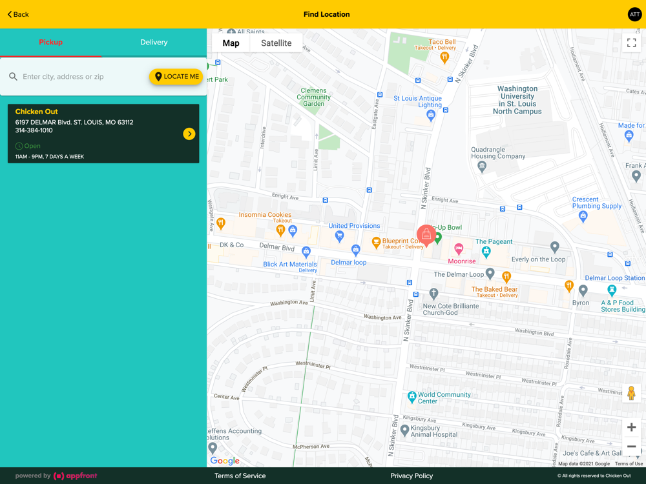Click phone number 314-384-1010
The height and width of the screenshot is (484, 646).
34,130
